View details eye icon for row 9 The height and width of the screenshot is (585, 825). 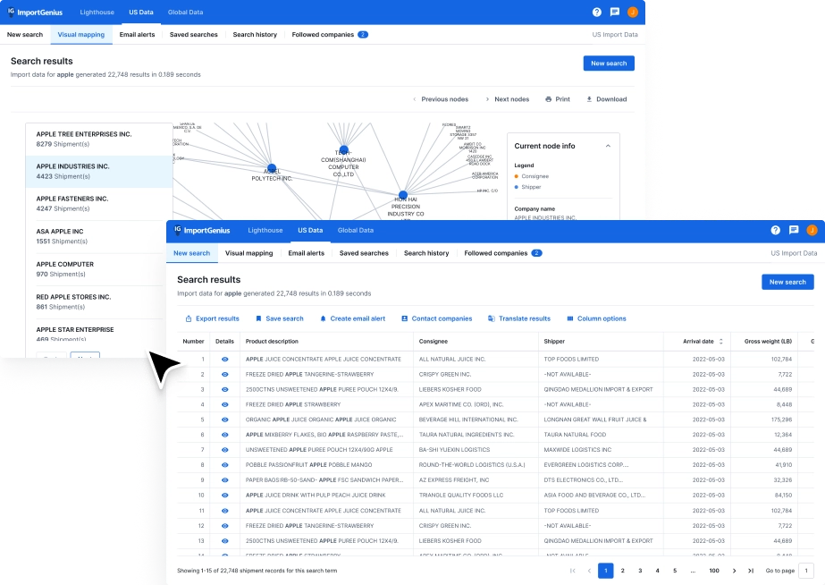tap(224, 480)
